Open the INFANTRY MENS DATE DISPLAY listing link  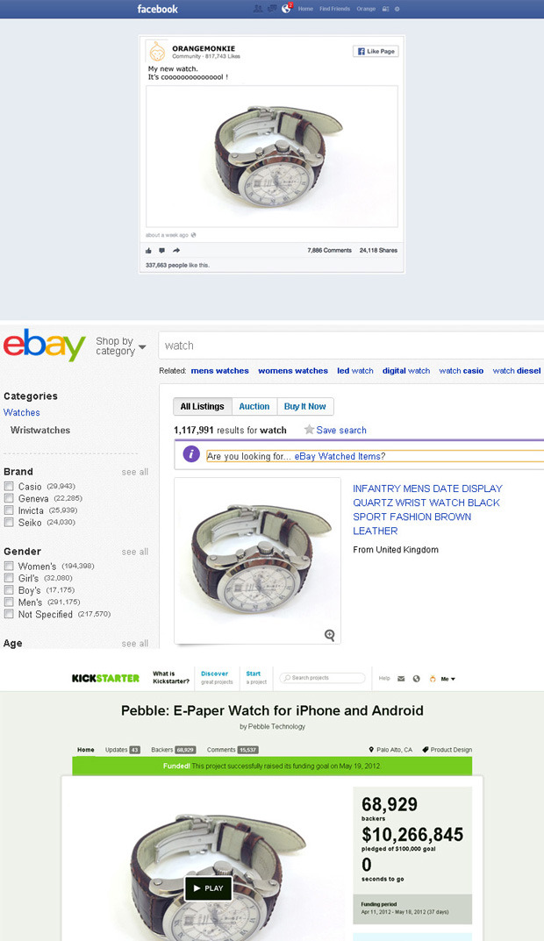pyautogui.click(x=427, y=510)
